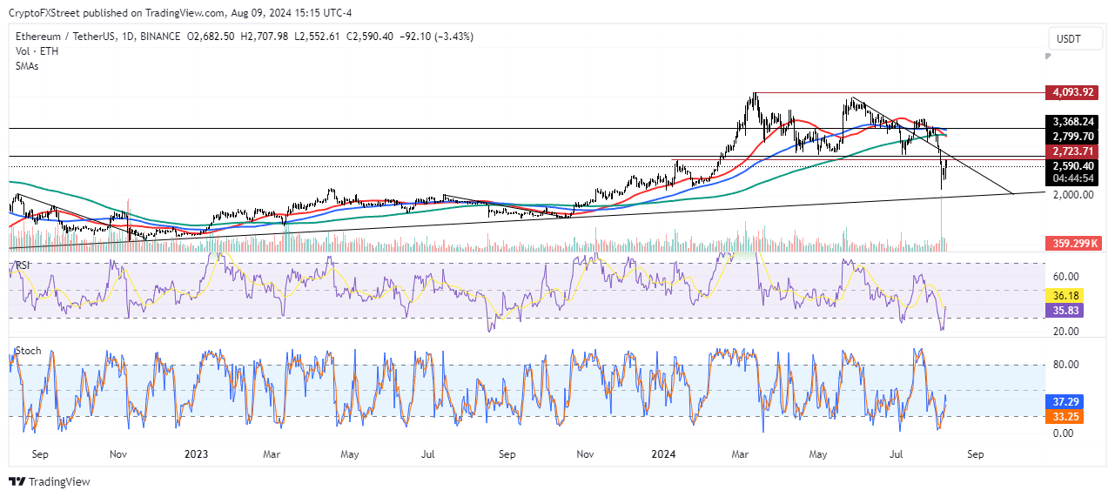Click the purple 35.83 RSI value label
Screen dimensions: 1115x497
click(x=1065, y=309)
